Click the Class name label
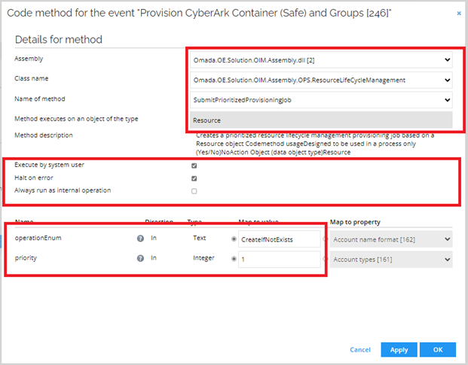The height and width of the screenshot is (365, 468). 32,78
